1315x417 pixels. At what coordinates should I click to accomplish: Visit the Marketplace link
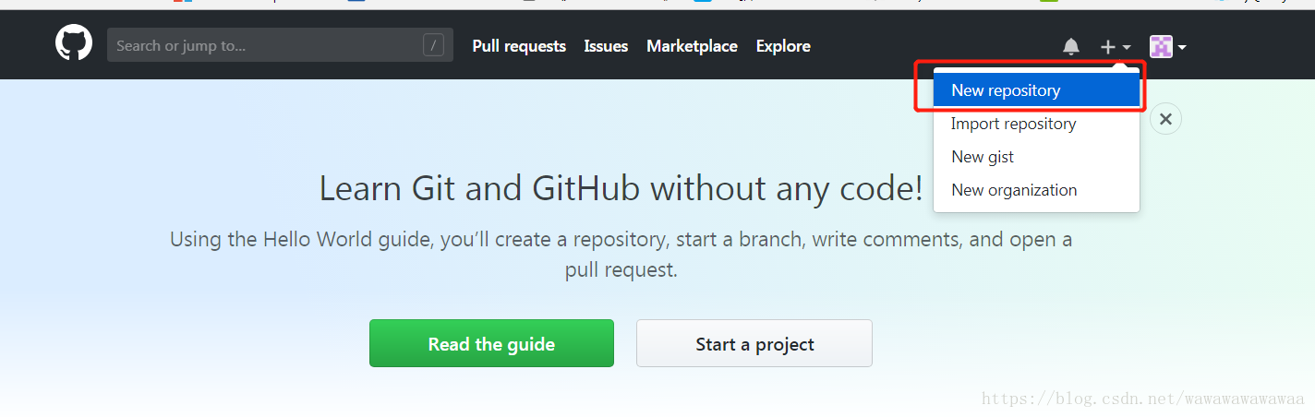(692, 46)
